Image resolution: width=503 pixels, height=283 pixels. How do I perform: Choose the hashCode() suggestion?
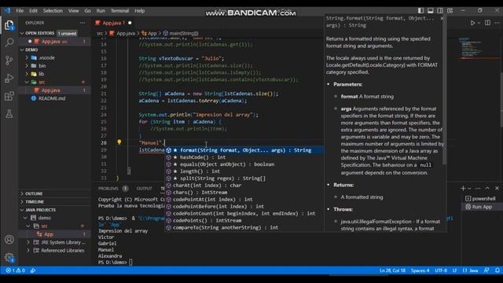[244, 157]
